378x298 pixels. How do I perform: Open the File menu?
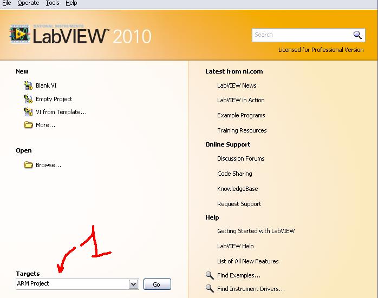[6, 3]
